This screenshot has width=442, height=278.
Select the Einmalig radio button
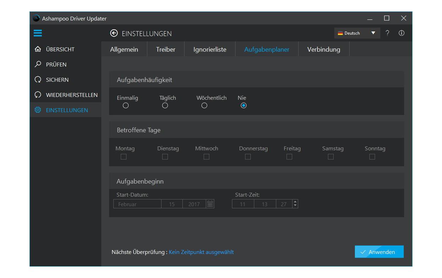(x=125, y=105)
